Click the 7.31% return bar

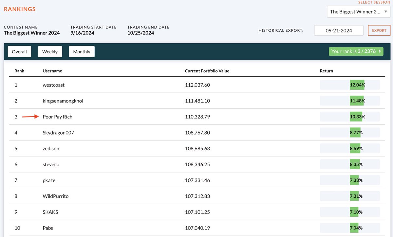350,196
